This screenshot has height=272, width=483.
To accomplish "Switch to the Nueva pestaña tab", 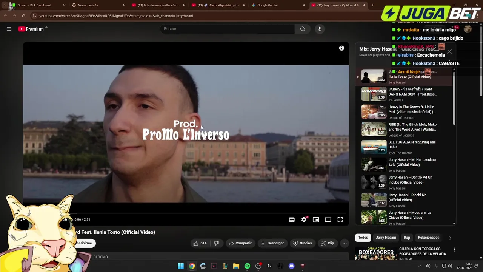I will pos(98,5).
